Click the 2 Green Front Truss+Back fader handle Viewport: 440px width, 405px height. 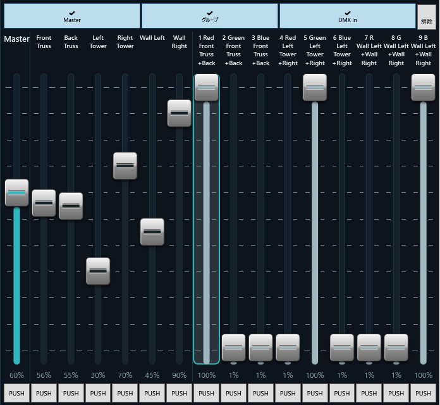233,347
